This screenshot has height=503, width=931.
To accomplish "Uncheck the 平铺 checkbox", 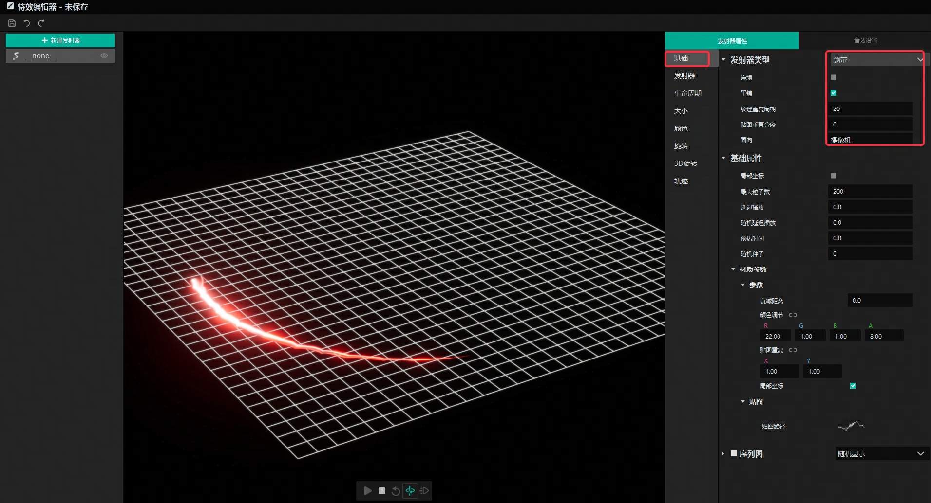I will [834, 93].
